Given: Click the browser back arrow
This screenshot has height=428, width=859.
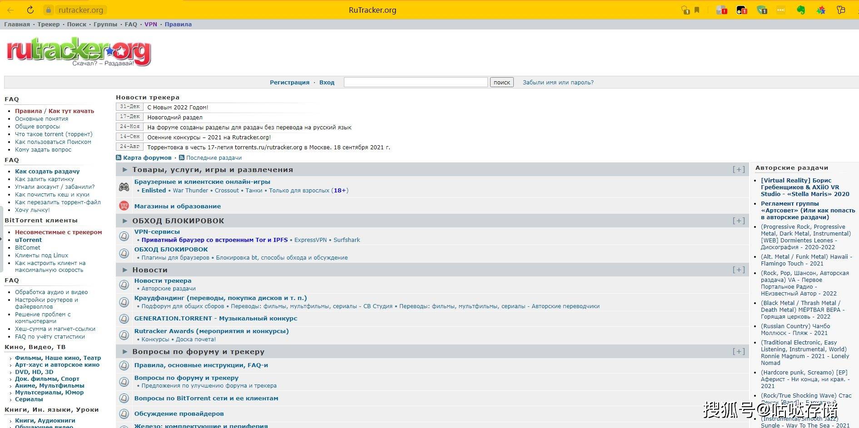Looking at the screenshot, I should pyautogui.click(x=10, y=10).
